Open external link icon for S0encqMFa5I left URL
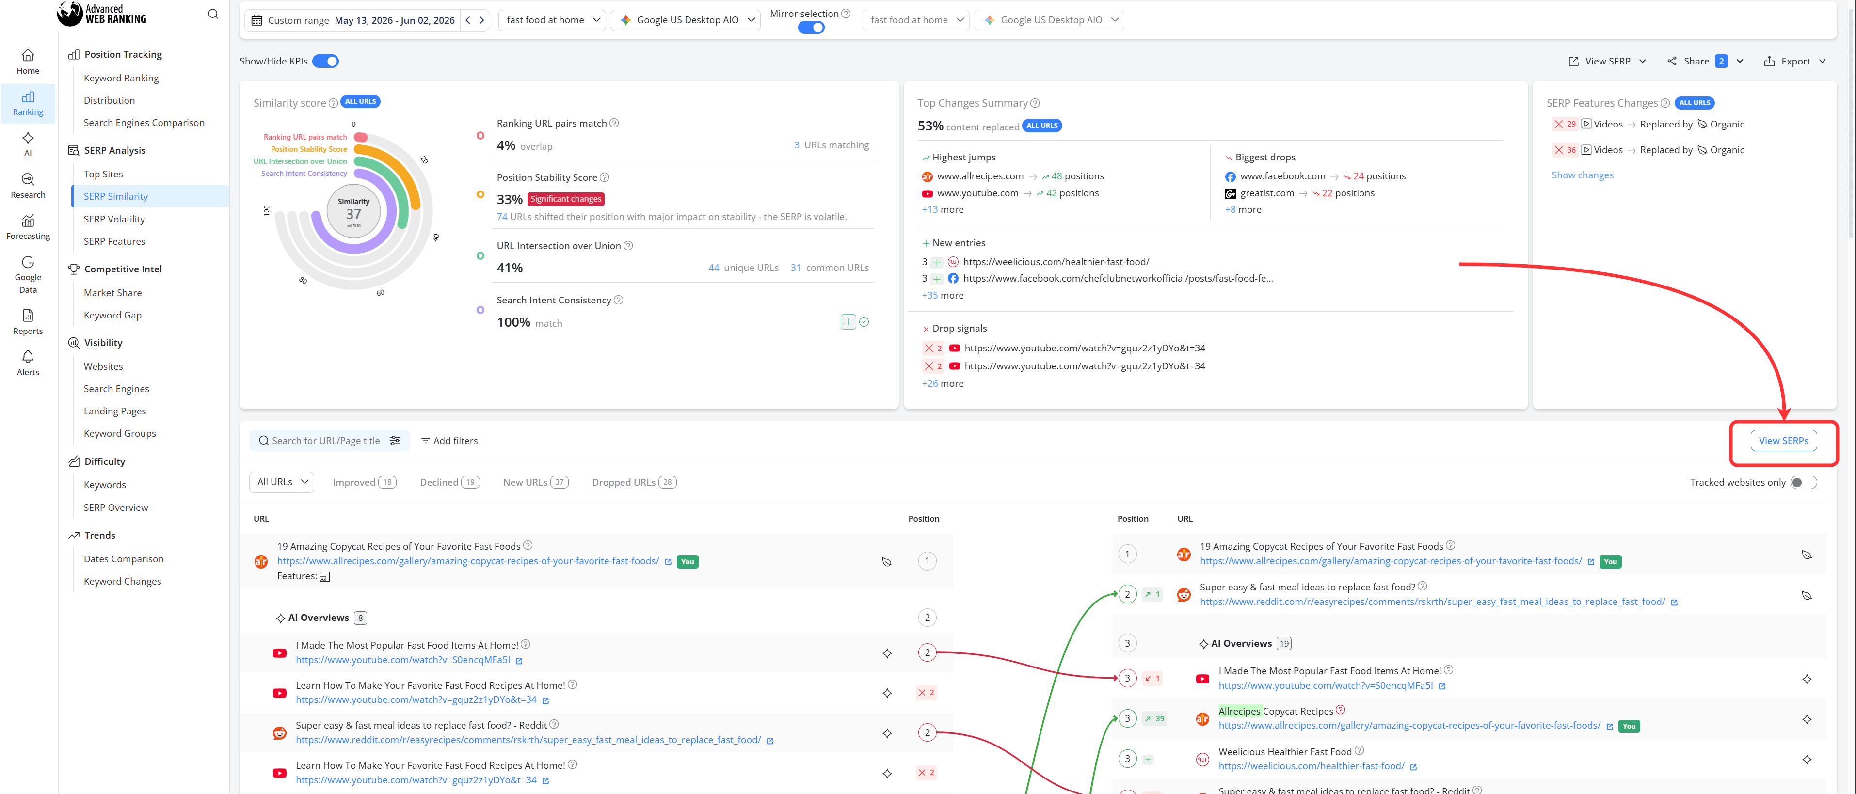Viewport: 1856px width, 794px height. coord(519,661)
